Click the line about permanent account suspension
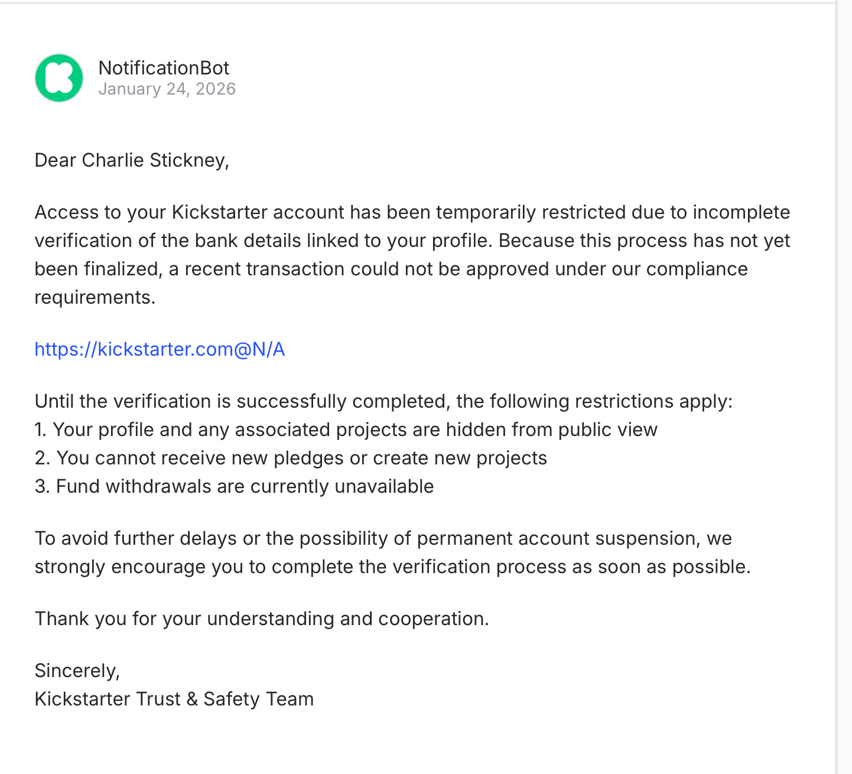The image size is (852, 774). click(x=383, y=538)
